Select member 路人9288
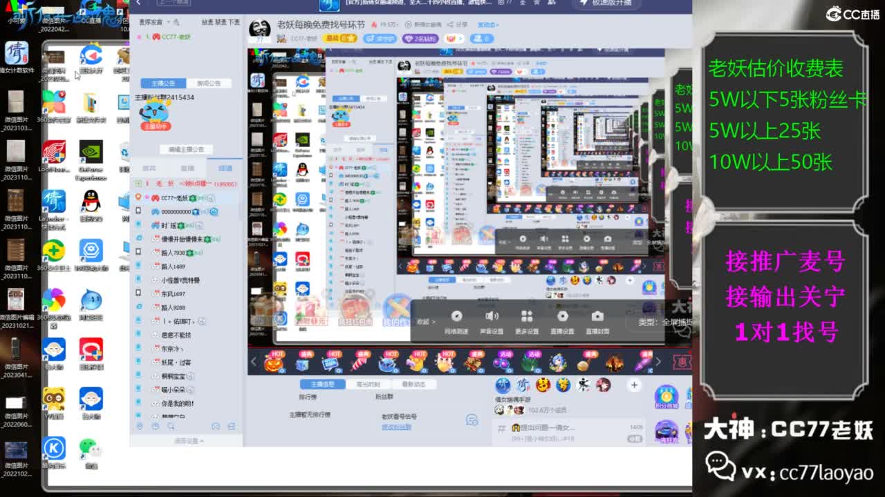The image size is (885, 497). [x=187, y=308]
